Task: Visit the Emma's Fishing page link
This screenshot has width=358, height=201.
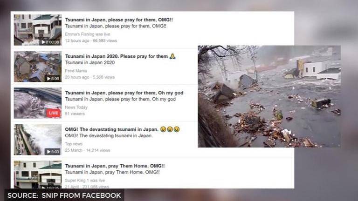Action: click(79, 34)
